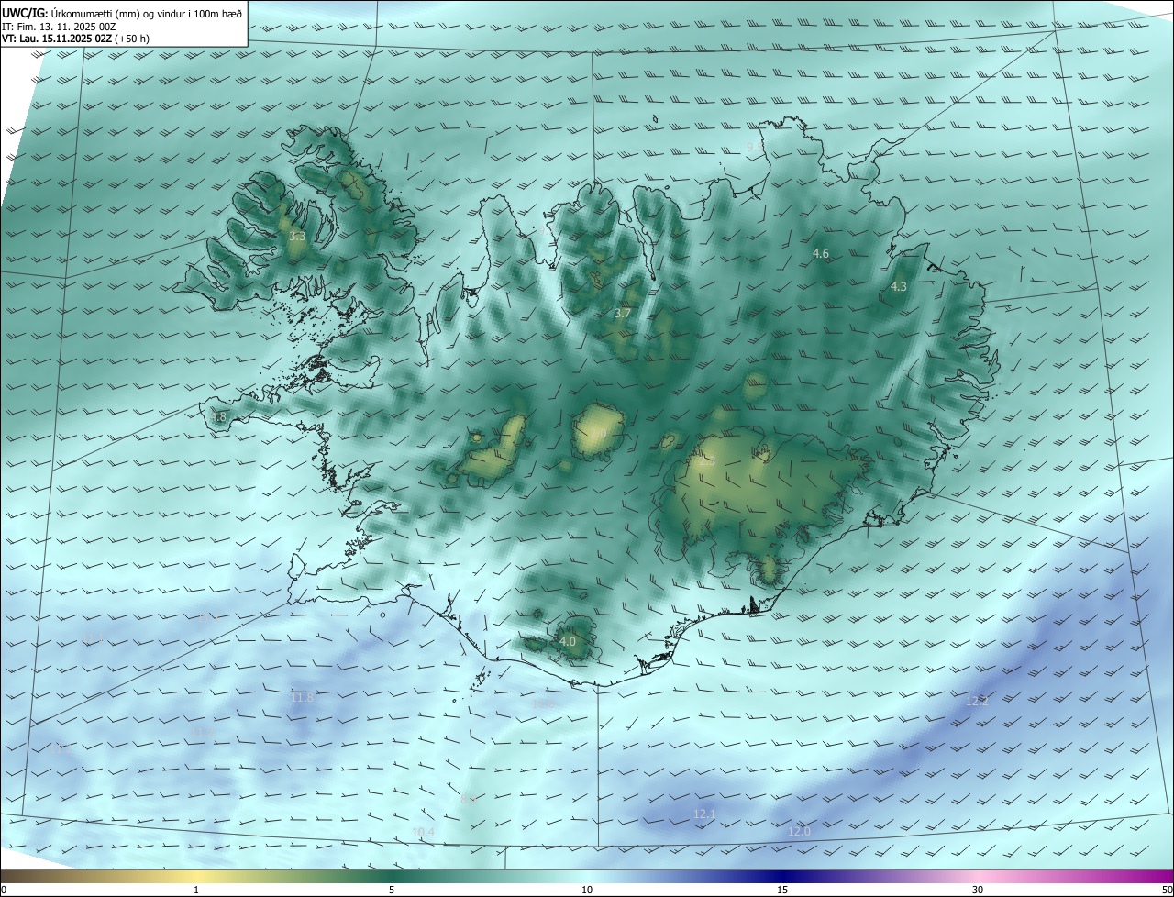Click the 2.3 value label on the large glacier
The width and height of the screenshot is (1174, 897).
(x=706, y=462)
